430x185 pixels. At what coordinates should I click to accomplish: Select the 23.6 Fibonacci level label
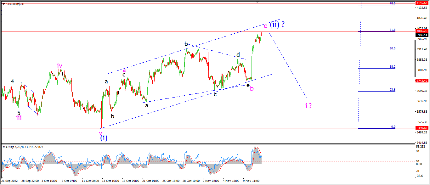(393, 90)
